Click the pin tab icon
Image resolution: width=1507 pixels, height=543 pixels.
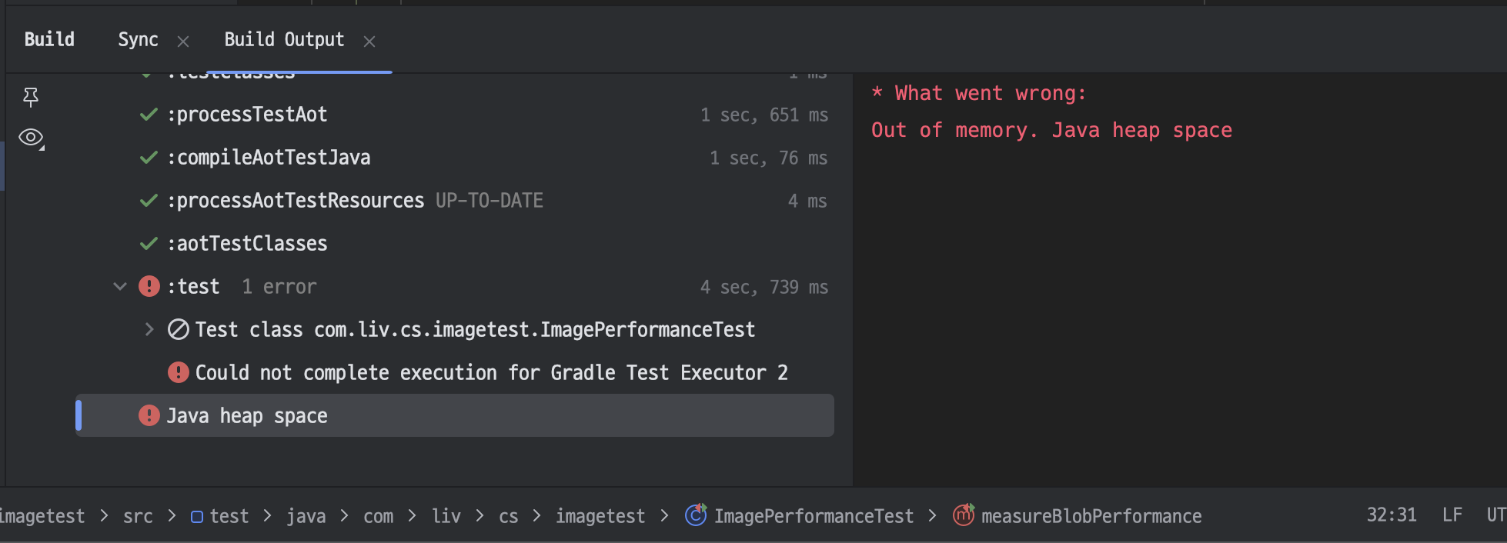[x=31, y=97]
